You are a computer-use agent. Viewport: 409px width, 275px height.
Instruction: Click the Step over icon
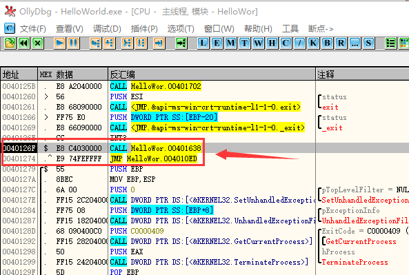coord(109,43)
